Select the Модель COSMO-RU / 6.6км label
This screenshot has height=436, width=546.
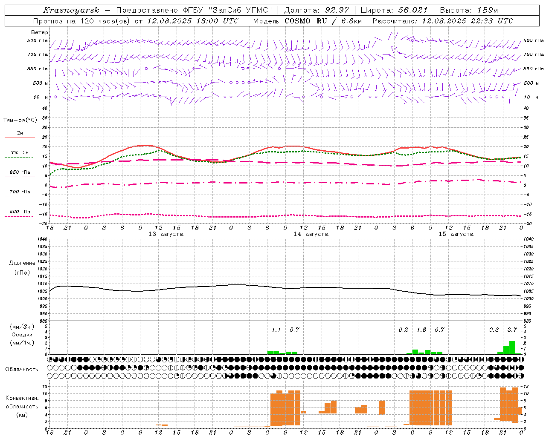pos(308,21)
